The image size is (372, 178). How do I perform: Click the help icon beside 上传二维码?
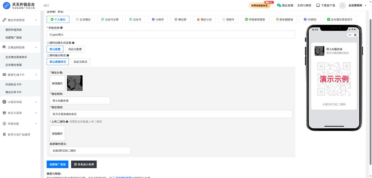click(x=67, y=122)
